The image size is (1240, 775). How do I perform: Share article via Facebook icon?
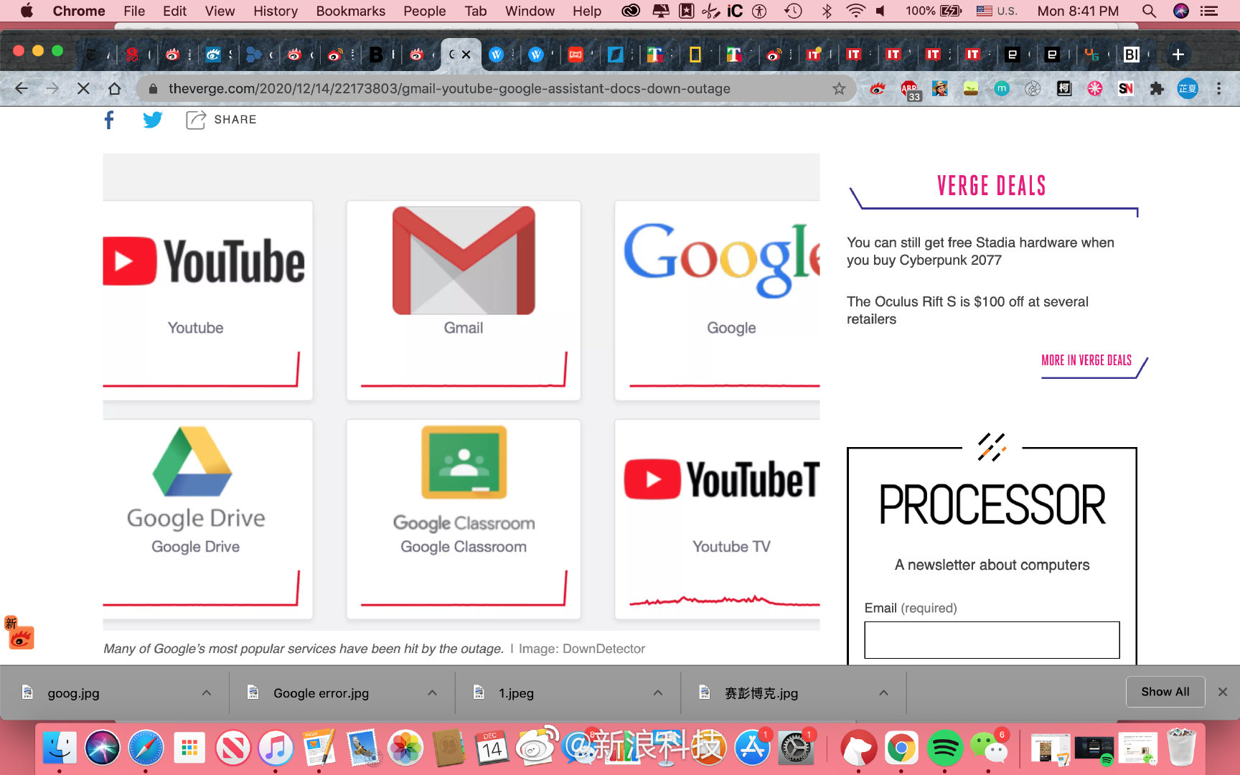point(109,120)
